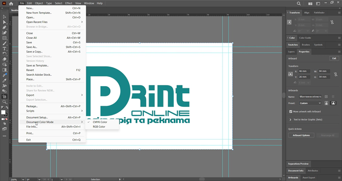Go to the Home screen icon
342x181 pixels.
(x=11, y=4)
